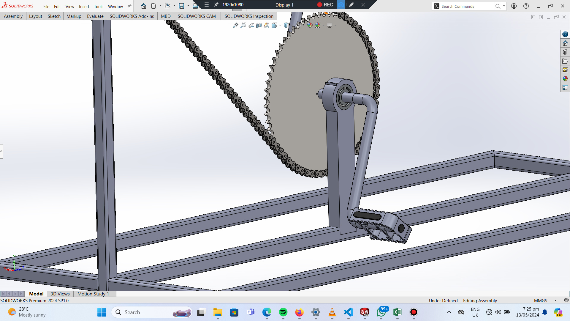
Task: Click the Previous View icon
Action: click(251, 26)
